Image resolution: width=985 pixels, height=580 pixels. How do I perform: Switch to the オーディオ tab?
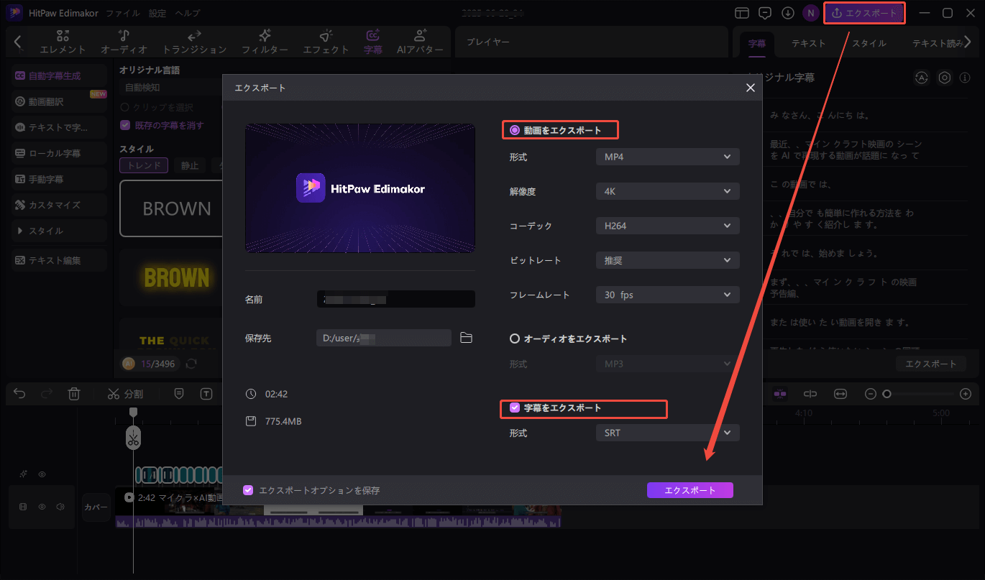click(x=124, y=42)
